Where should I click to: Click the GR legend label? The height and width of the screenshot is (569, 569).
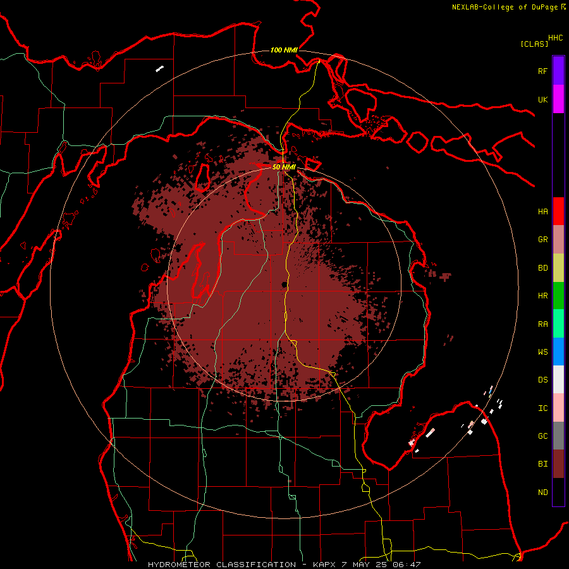click(x=542, y=240)
